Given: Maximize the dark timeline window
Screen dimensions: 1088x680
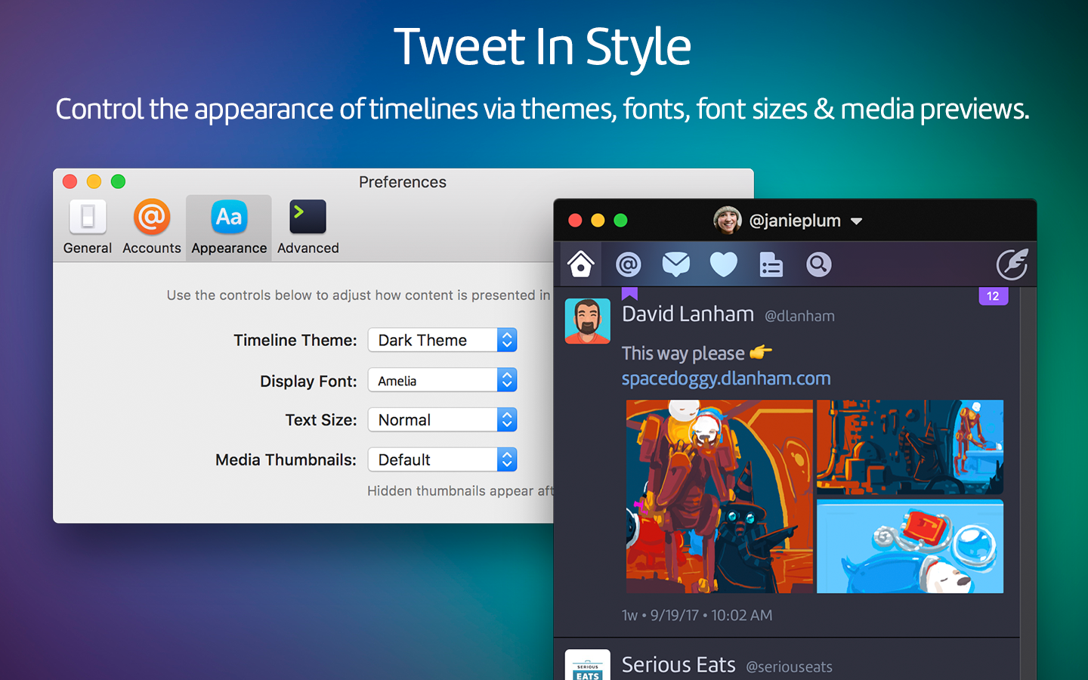Looking at the screenshot, I should (620, 221).
